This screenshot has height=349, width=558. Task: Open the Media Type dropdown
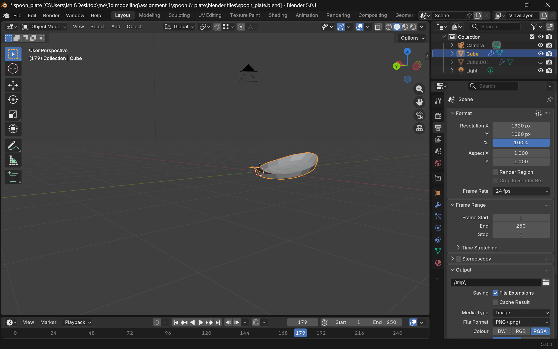tap(521, 313)
